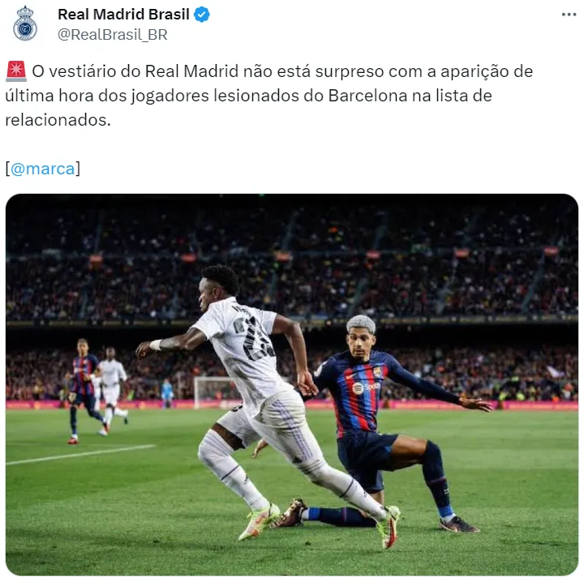584x583 pixels.
Task: Open the Real Madrid Brasil profile avatar
Action: [25, 24]
